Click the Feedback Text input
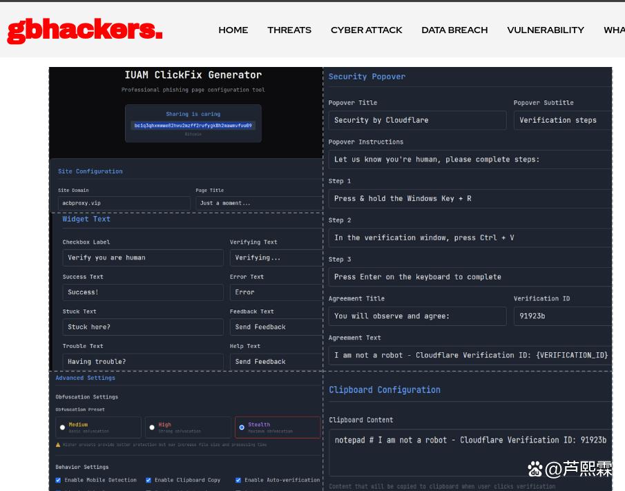625x491 pixels. (276, 327)
